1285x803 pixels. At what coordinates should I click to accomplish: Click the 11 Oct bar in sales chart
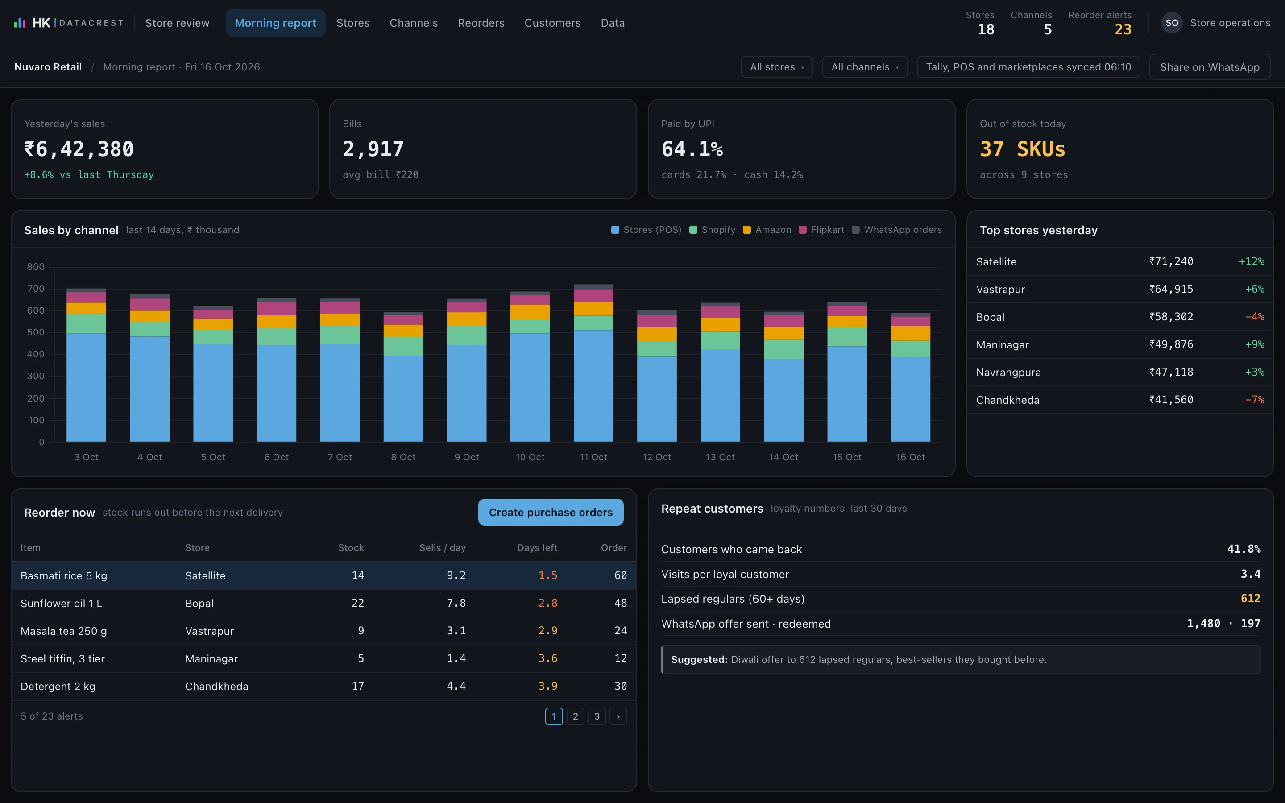click(x=593, y=363)
